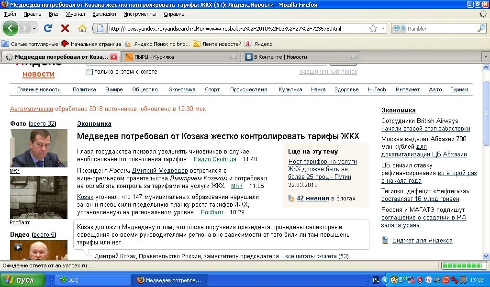This screenshot has width=490, height=287.
Task: Expand hidden tray icons with arrow
Action: tap(385, 280)
